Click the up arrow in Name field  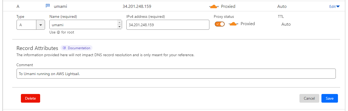(x=119, y=23)
